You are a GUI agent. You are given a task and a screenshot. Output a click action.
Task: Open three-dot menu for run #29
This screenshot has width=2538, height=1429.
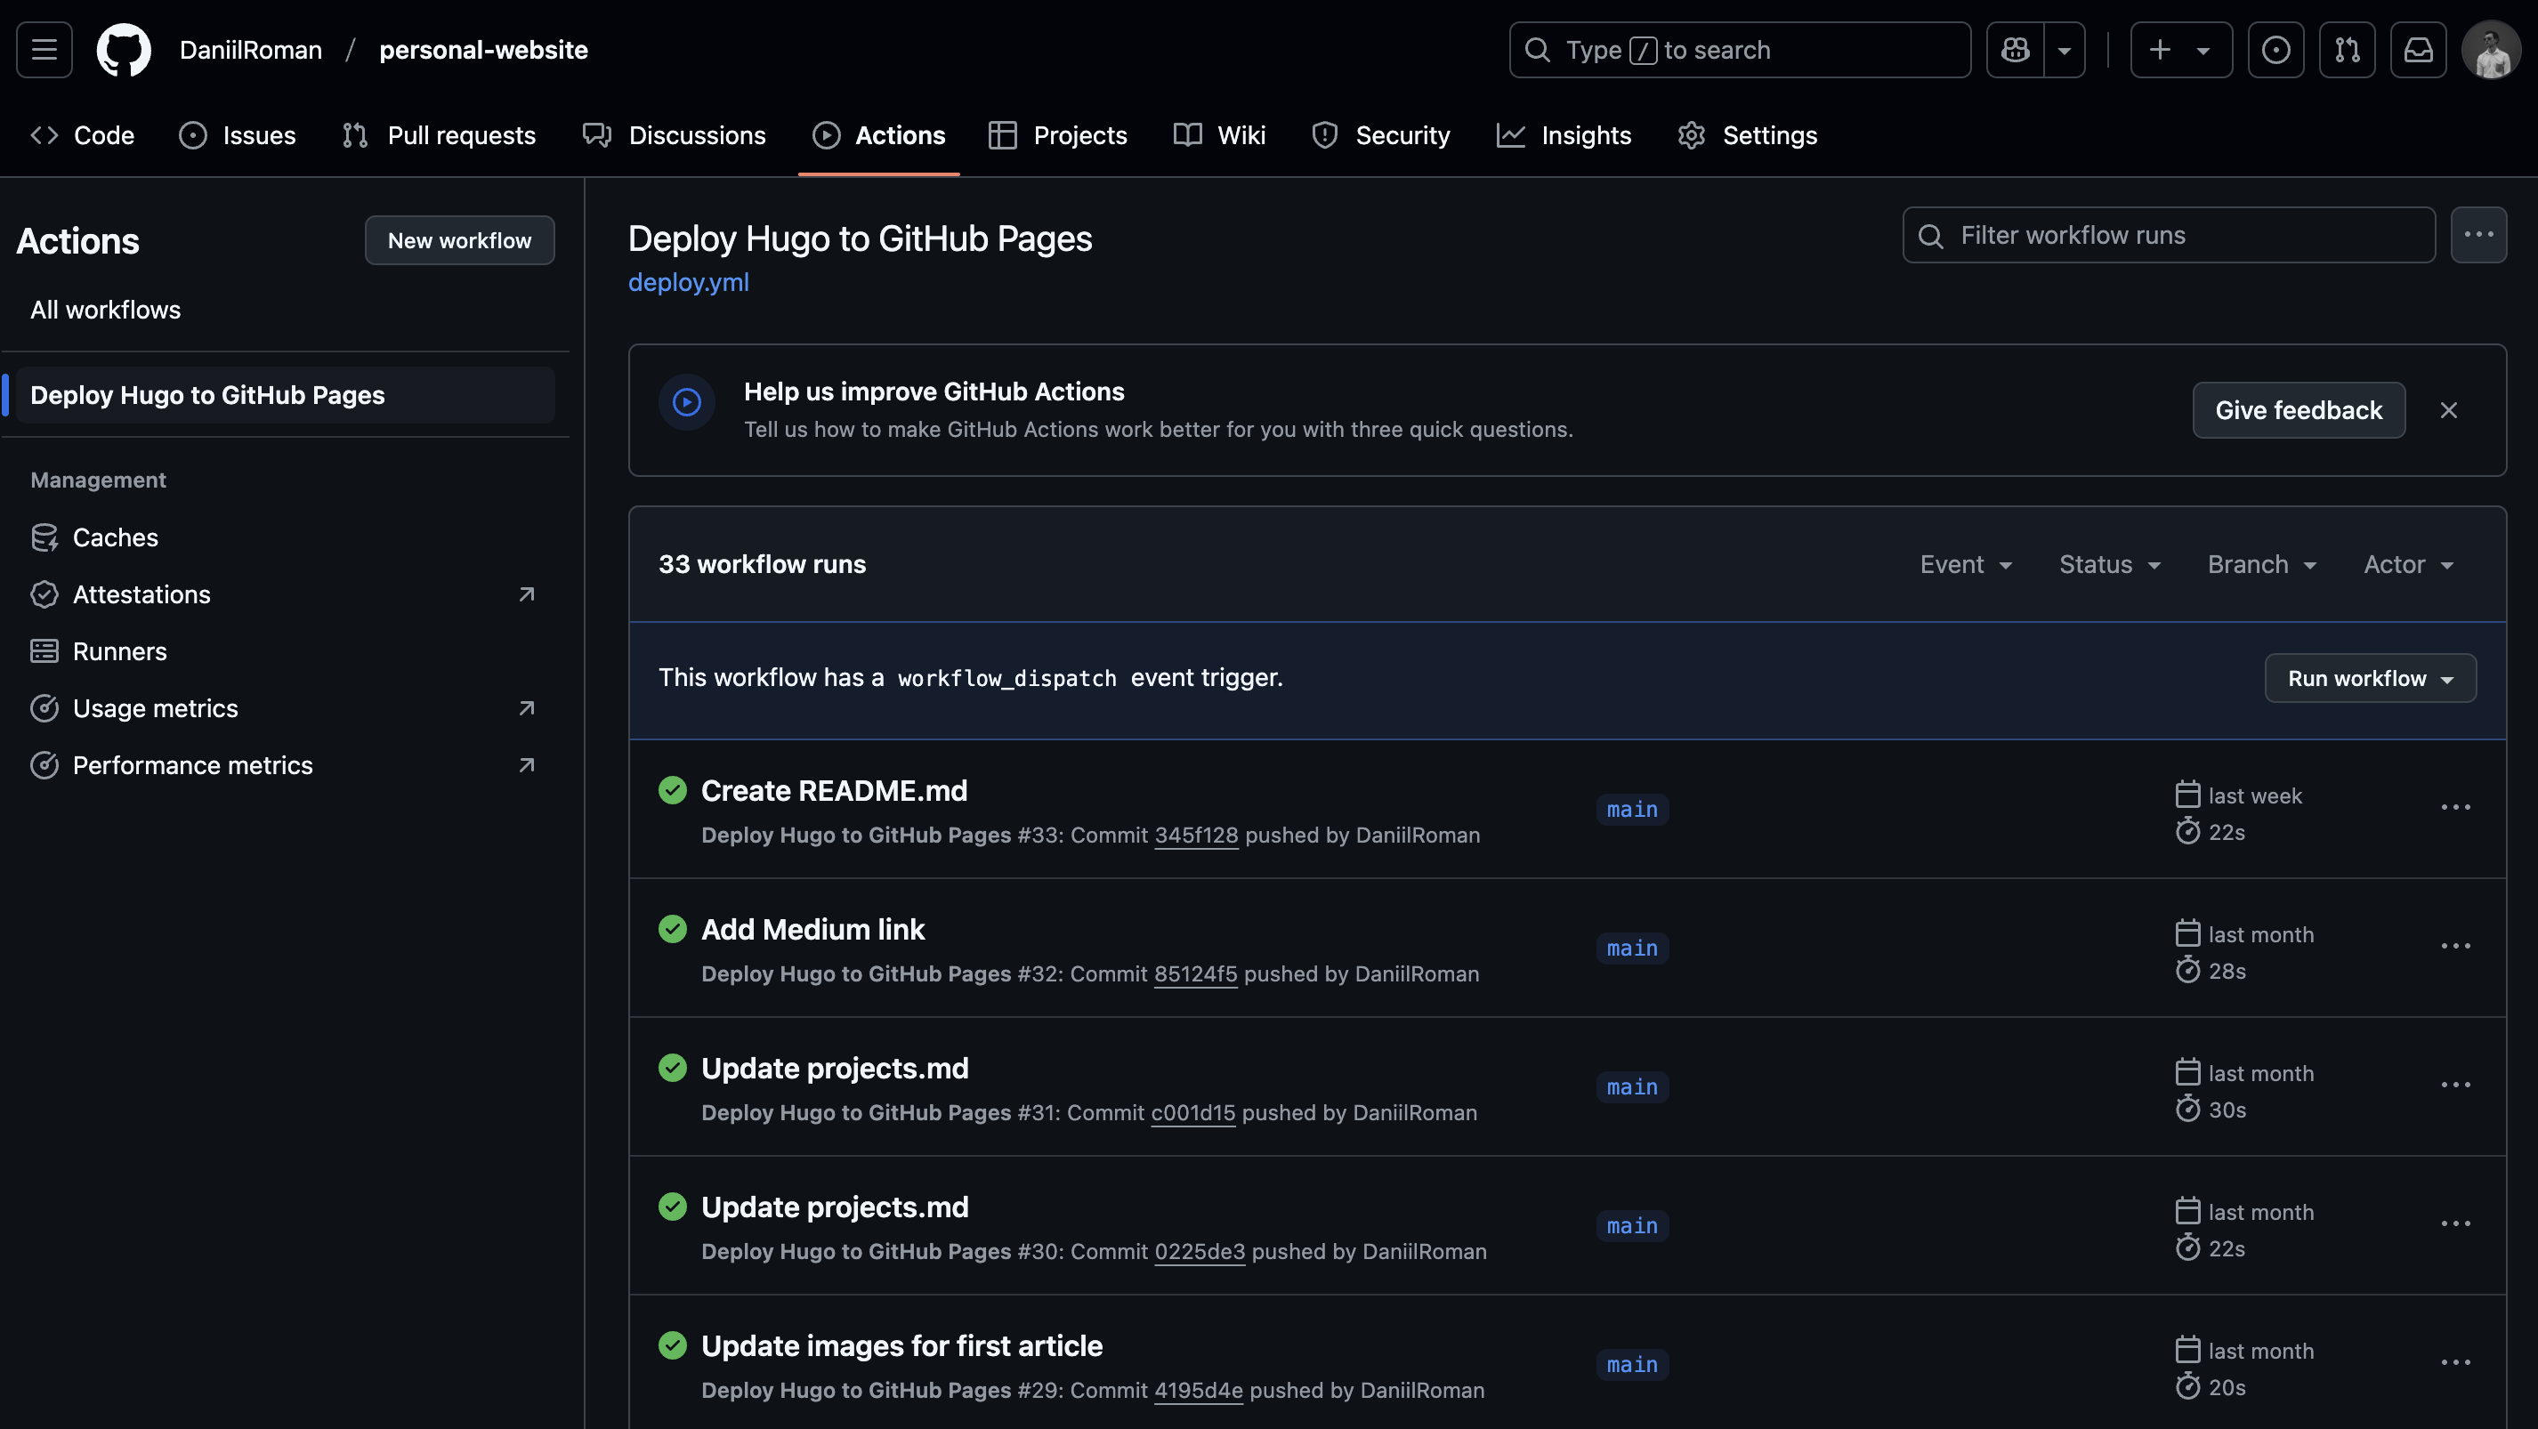click(x=2455, y=1363)
